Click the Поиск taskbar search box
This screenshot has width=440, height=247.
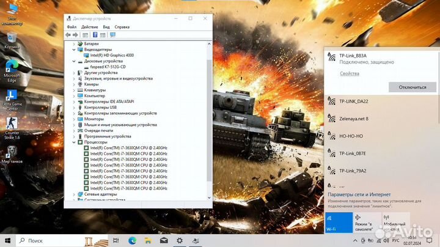62,240
